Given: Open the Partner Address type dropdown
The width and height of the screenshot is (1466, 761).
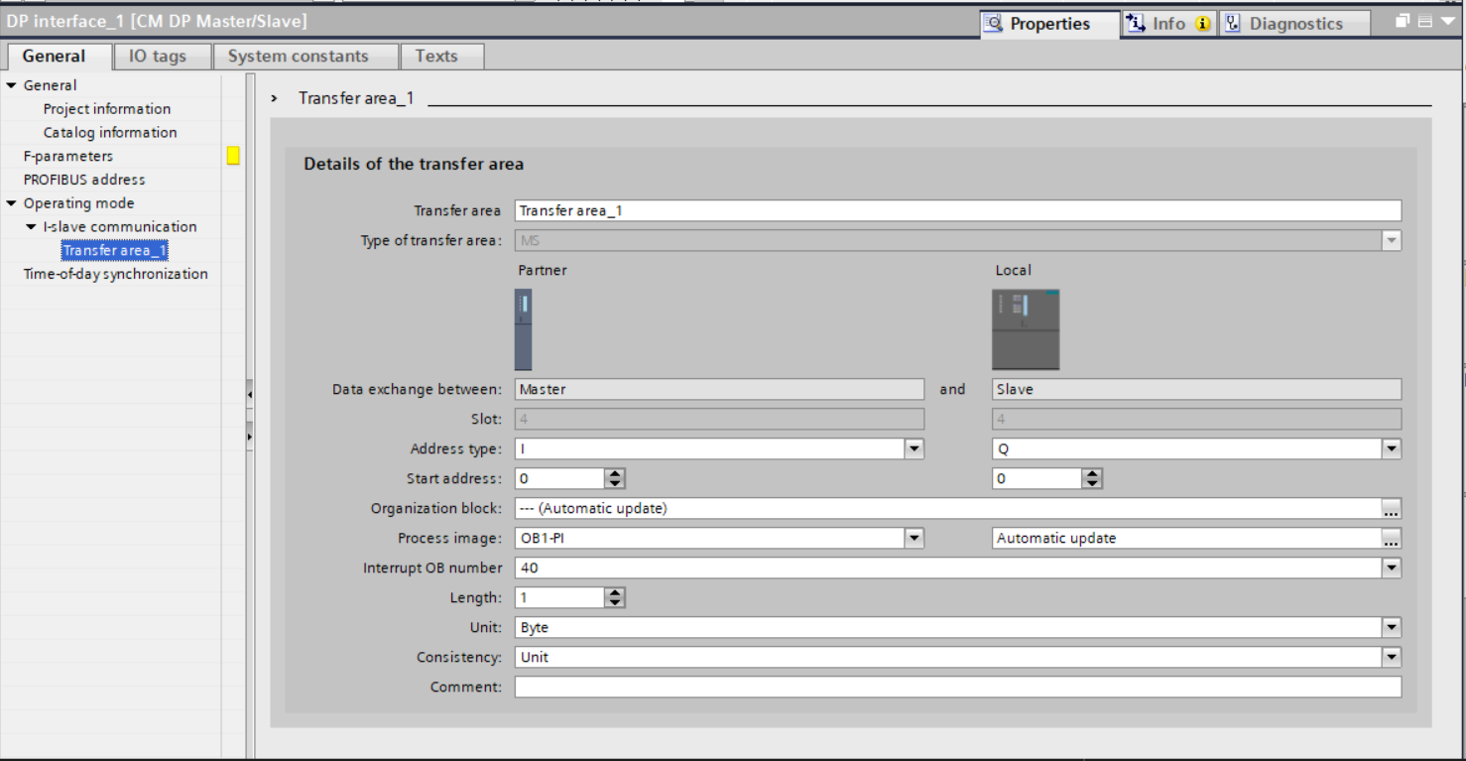Looking at the screenshot, I should click(x=914, y=449).
